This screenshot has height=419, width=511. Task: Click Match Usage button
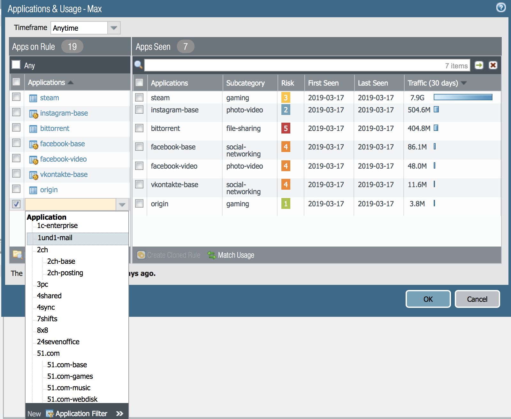point(231,255)
